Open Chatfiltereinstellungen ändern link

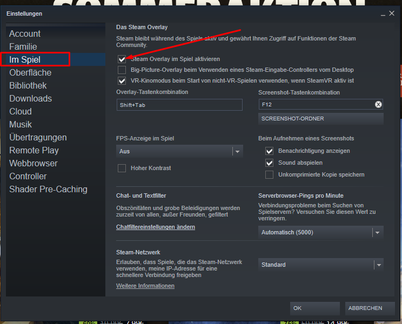click(x=156, y=227)
